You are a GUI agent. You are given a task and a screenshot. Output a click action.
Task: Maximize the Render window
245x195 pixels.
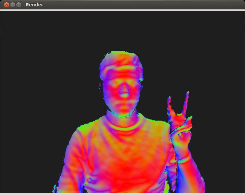19,5
